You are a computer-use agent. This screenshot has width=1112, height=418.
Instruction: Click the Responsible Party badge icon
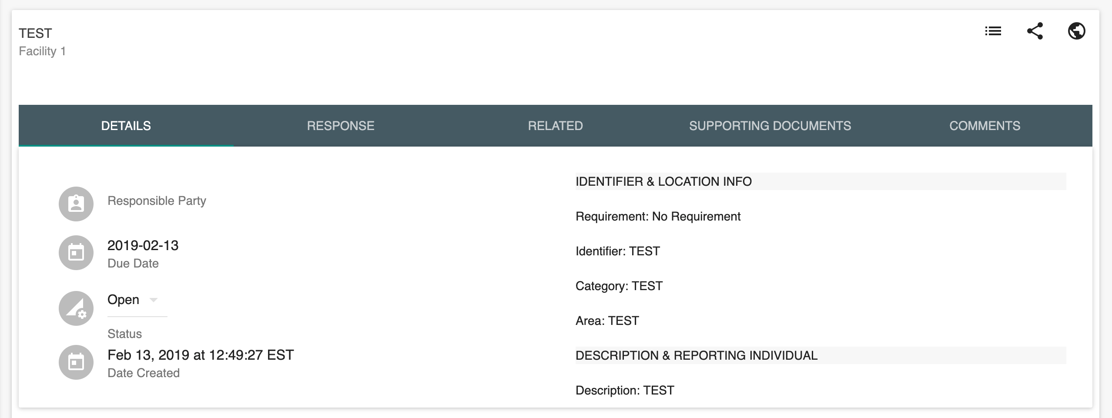76,204
